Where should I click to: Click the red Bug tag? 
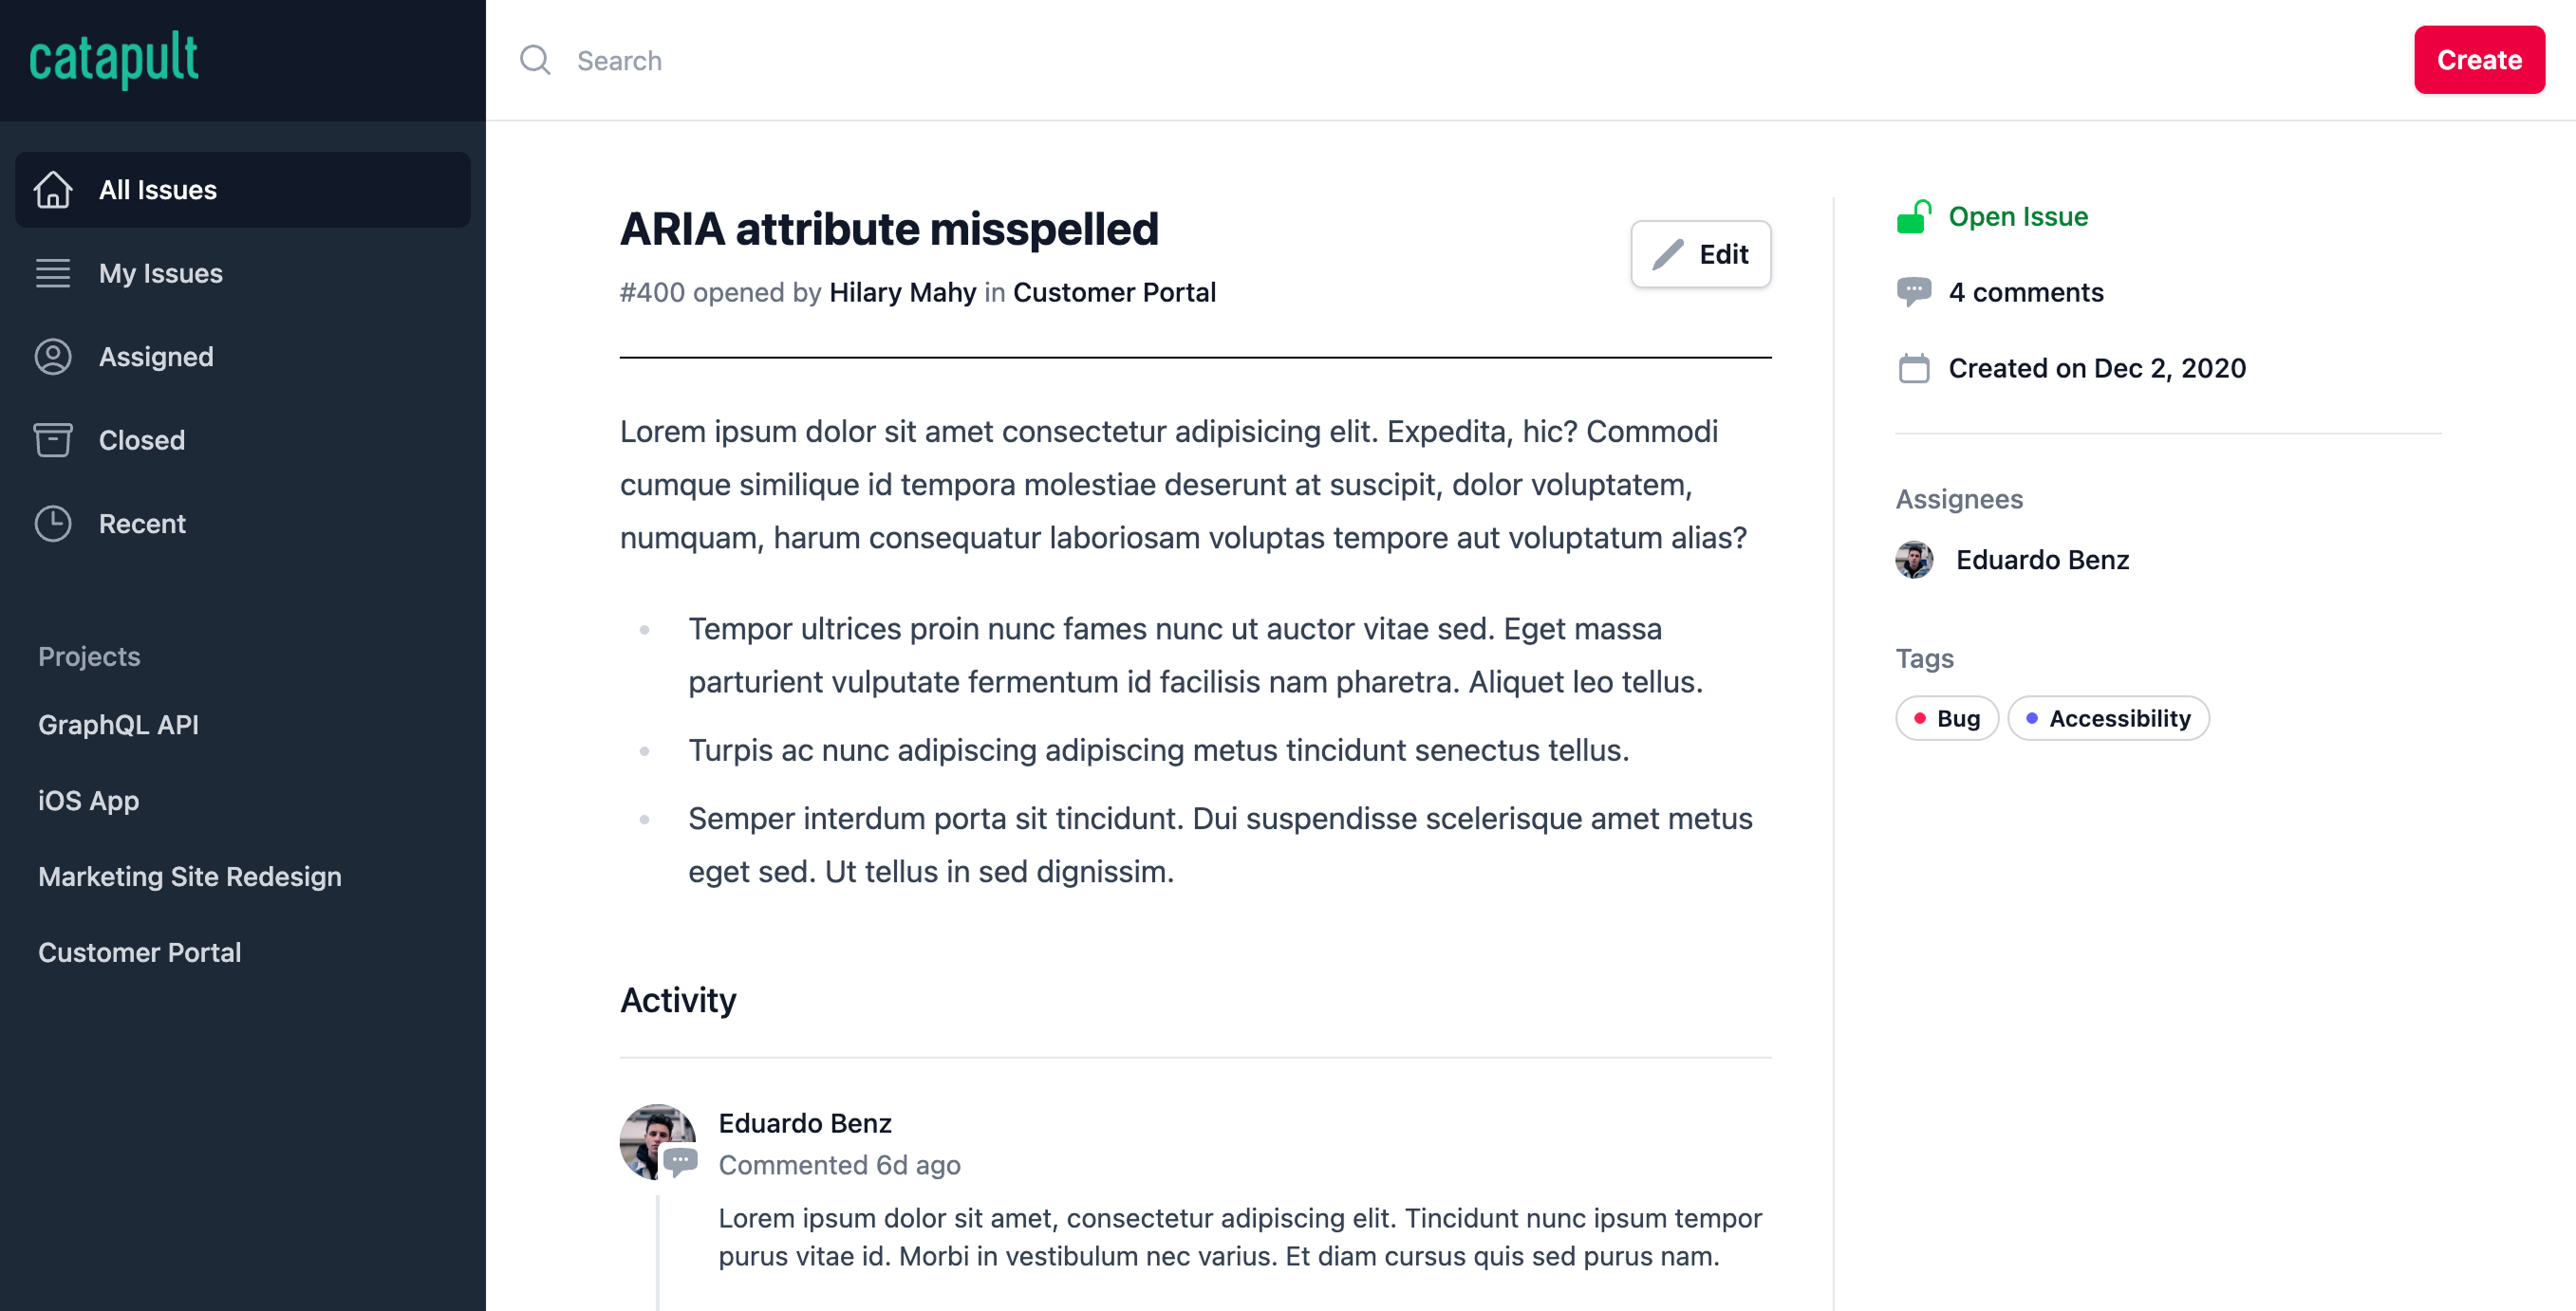tap(1946, 718)
